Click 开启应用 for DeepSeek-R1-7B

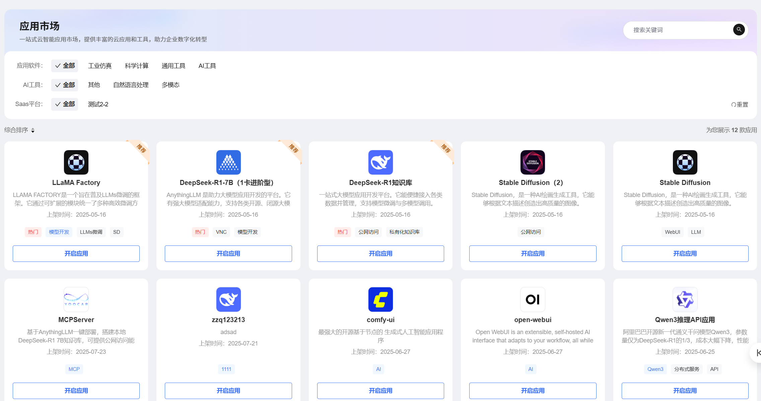[x=228, y=254]
